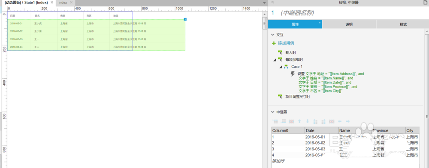Click 添加行 to add a dataset row
The height and width of the screenshot is (168, 429).
click(x=278, y=161)
